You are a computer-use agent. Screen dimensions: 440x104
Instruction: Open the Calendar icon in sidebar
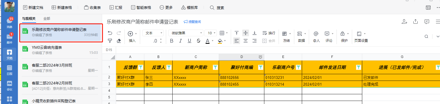(10, 70)
